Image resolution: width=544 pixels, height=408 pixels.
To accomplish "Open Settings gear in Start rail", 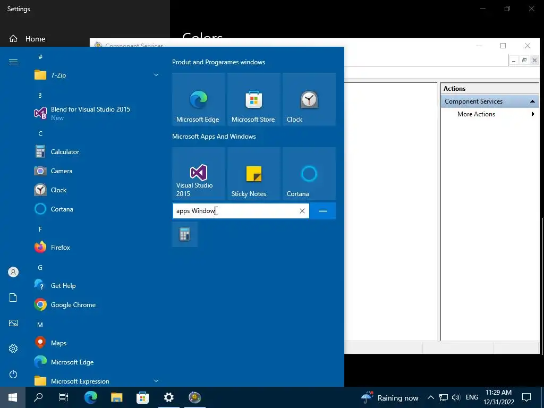I will point(13,348).
